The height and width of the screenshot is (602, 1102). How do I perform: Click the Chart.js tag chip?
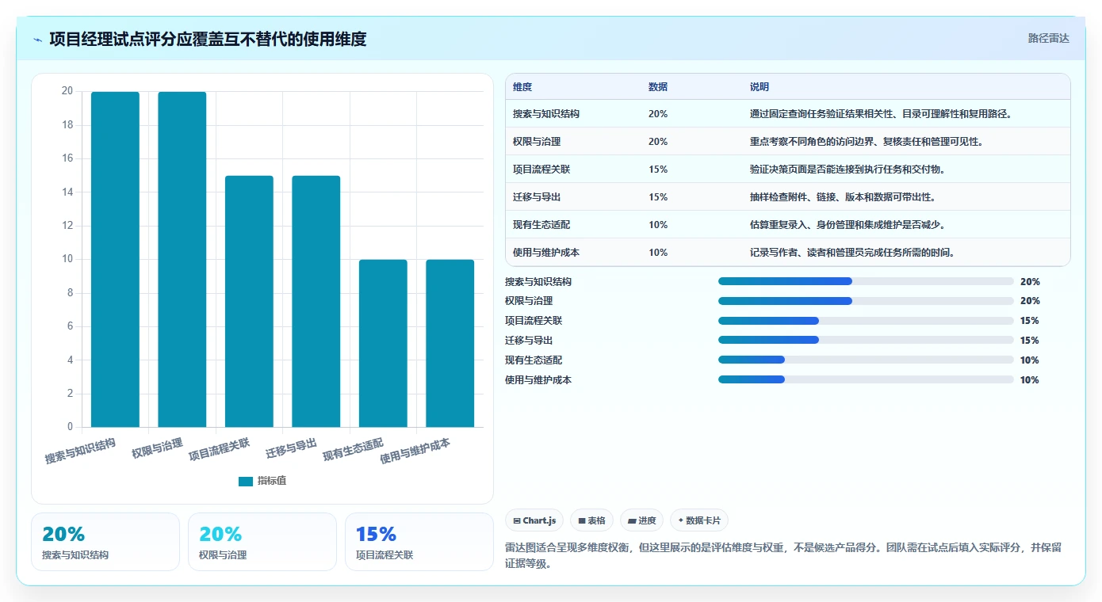pyautogui.click(x=534, y=520)
